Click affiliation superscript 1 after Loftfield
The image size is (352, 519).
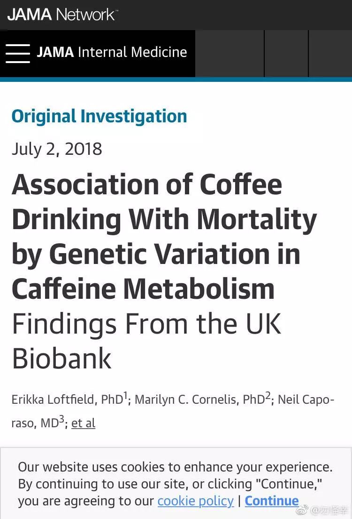[x=125, y=396]
